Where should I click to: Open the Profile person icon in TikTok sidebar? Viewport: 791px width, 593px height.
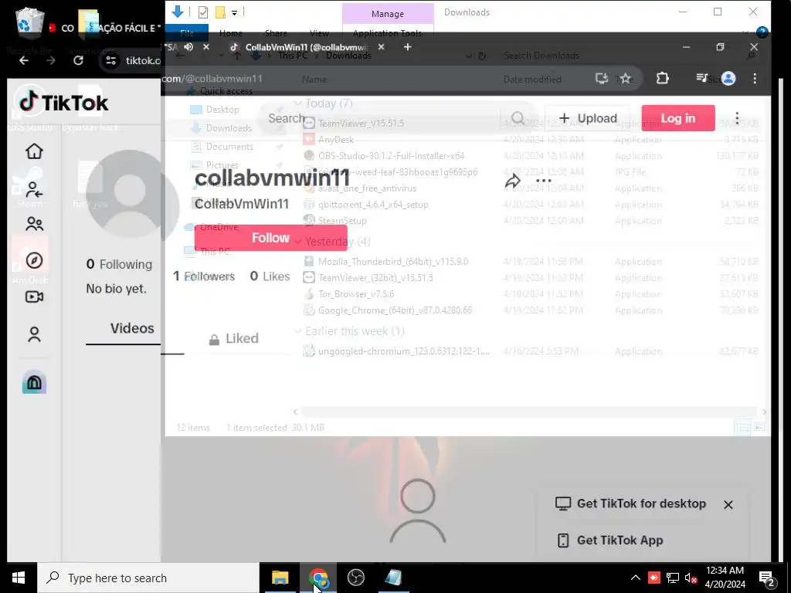coord(34,334)
